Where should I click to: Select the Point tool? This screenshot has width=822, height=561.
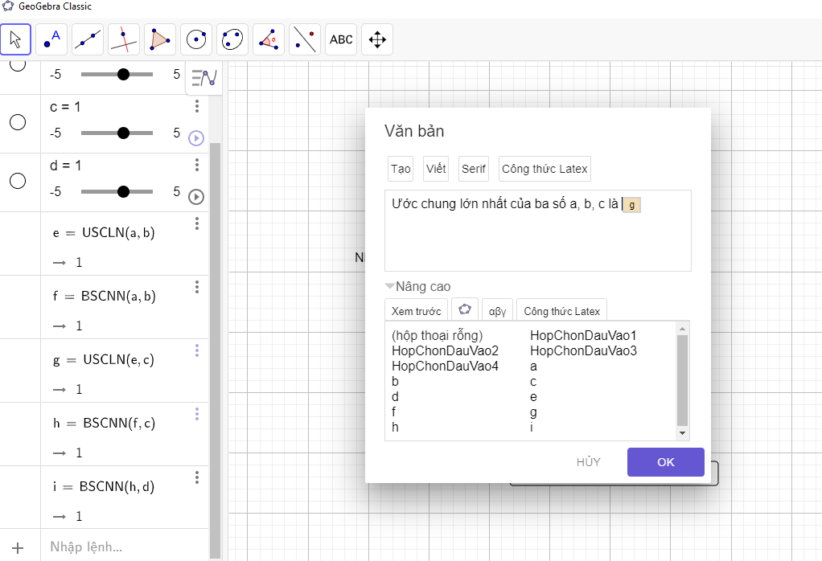coord(51,39)
